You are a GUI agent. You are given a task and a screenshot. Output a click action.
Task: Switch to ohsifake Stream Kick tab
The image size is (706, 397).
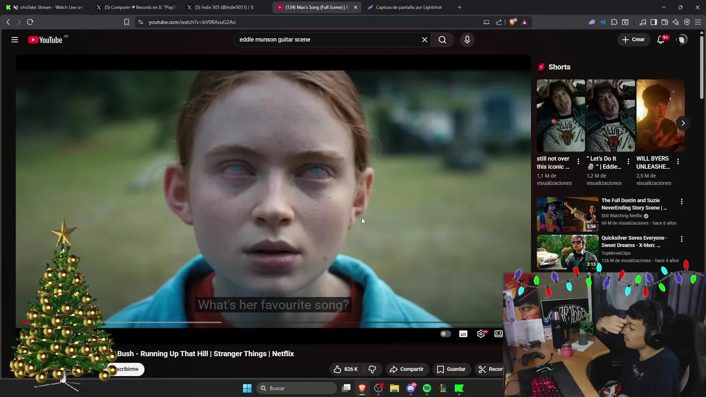(44, 7)
